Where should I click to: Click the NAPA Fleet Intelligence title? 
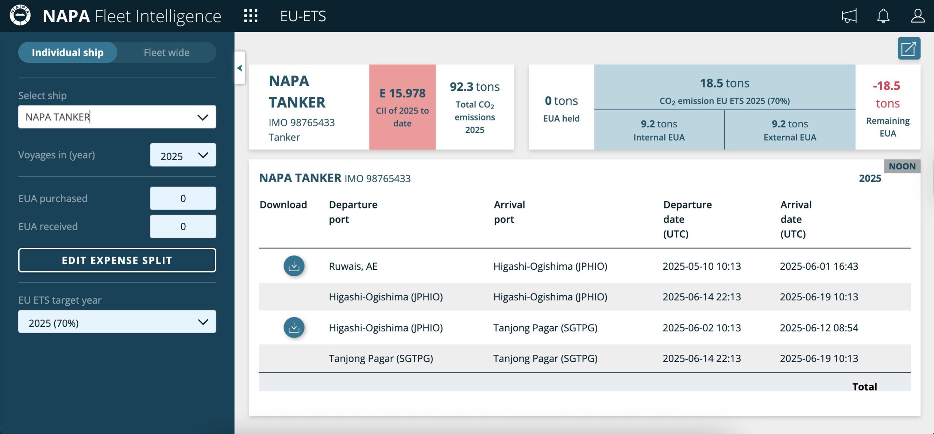(132, 16)
